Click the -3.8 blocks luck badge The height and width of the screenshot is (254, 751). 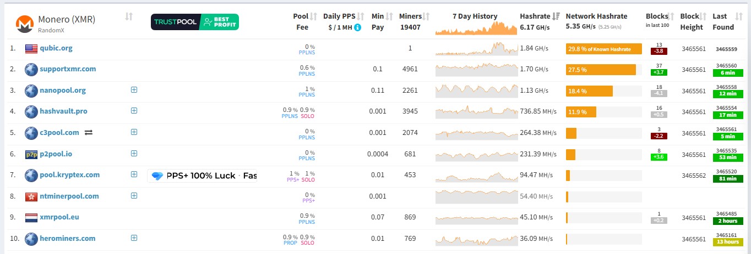[659, 52]
